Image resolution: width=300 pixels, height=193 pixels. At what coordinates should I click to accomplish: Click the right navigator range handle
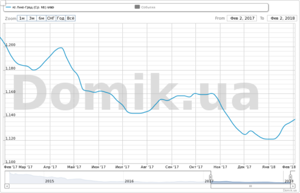[290, 177]
